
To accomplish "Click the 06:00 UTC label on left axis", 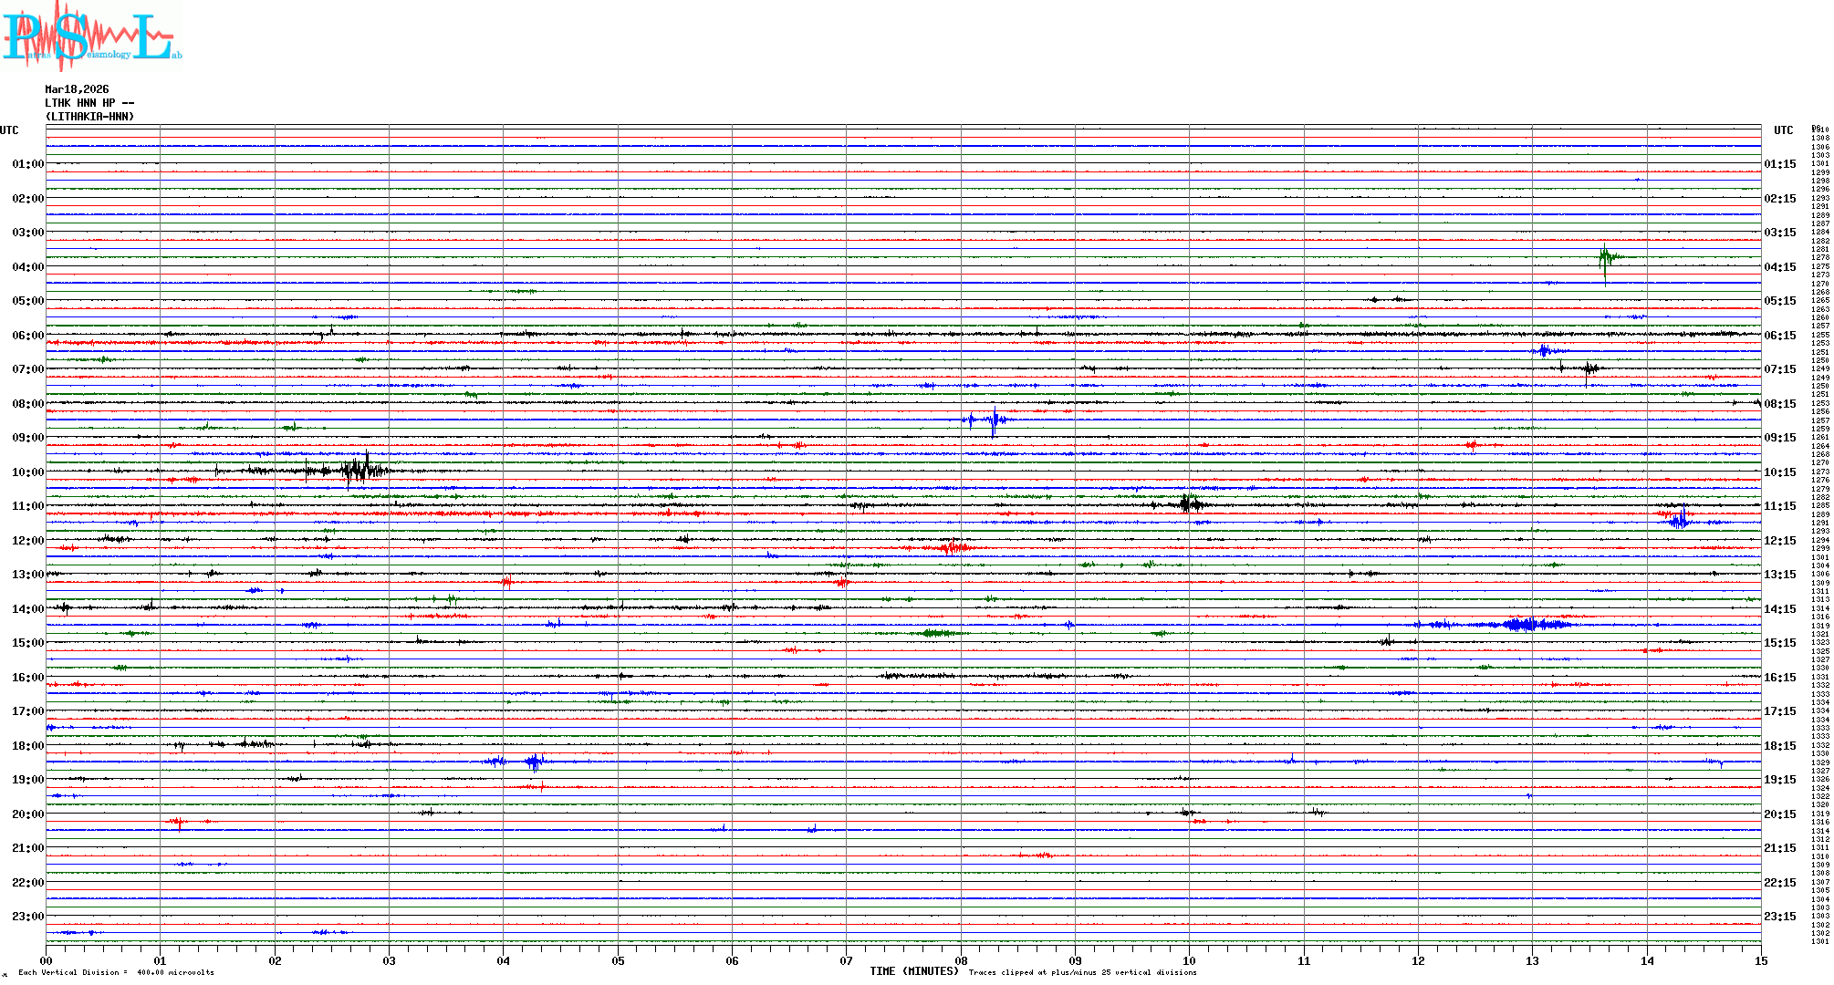I will [x=27, y=336].
